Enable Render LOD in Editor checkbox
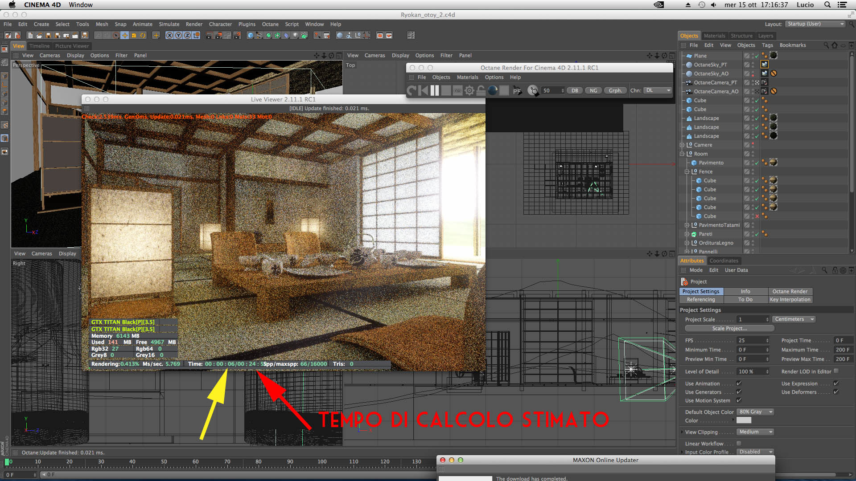The image size is (856, 481). point(836,371)
